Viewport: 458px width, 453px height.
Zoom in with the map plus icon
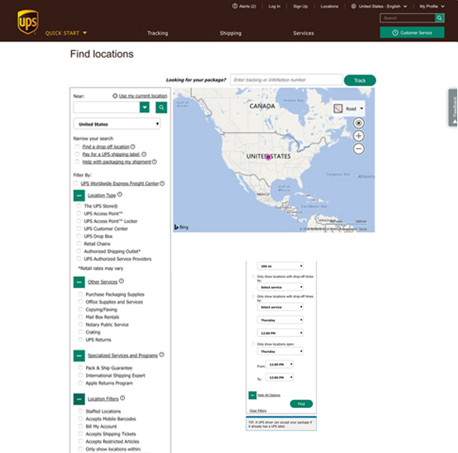coord(359,136)
